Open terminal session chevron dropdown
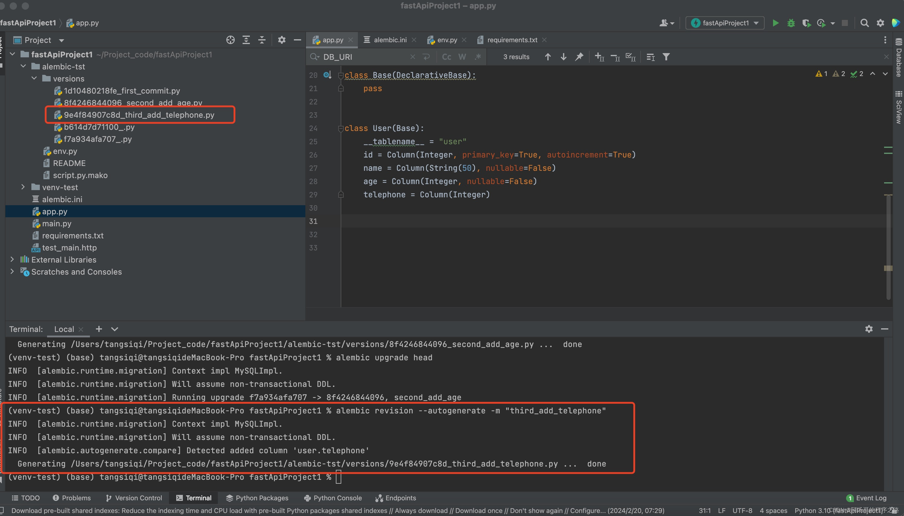This screenshot has height=516, width=904. click(x=114, y=329)
